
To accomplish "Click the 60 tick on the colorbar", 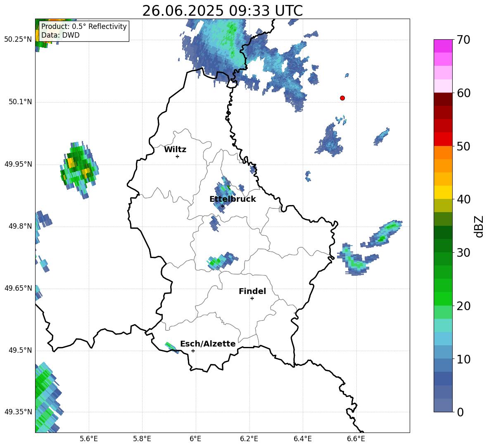I will coord(463,93).
